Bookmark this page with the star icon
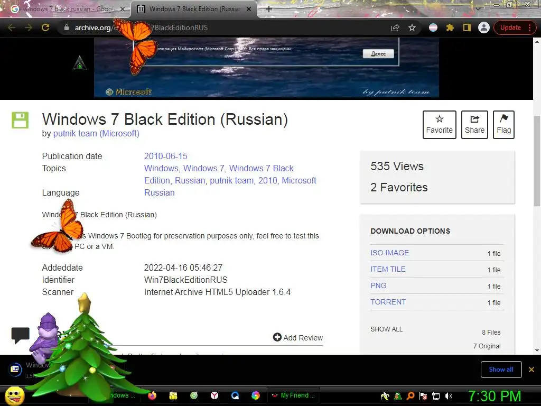The width and height of the screenshot is (541, 406). 412,27
